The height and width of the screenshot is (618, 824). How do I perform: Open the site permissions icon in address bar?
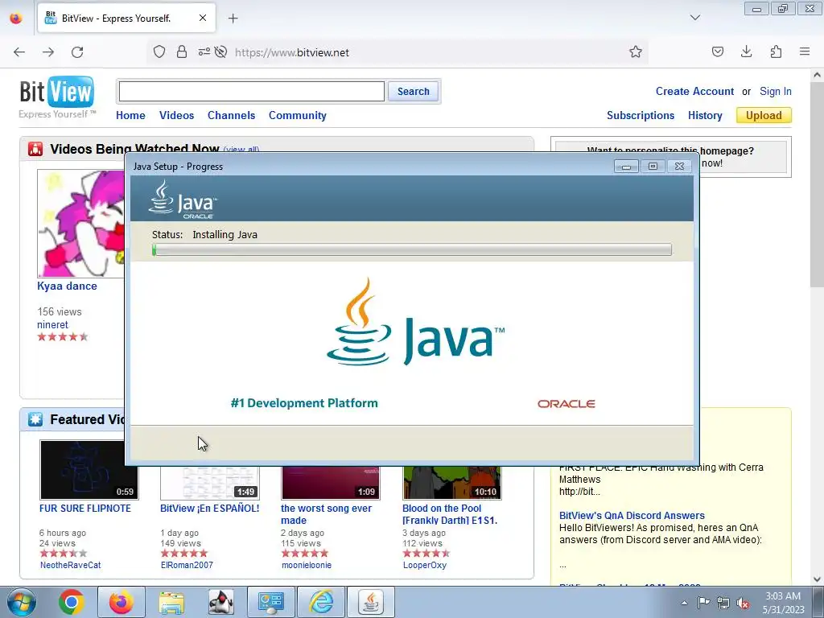click(204, 52)
